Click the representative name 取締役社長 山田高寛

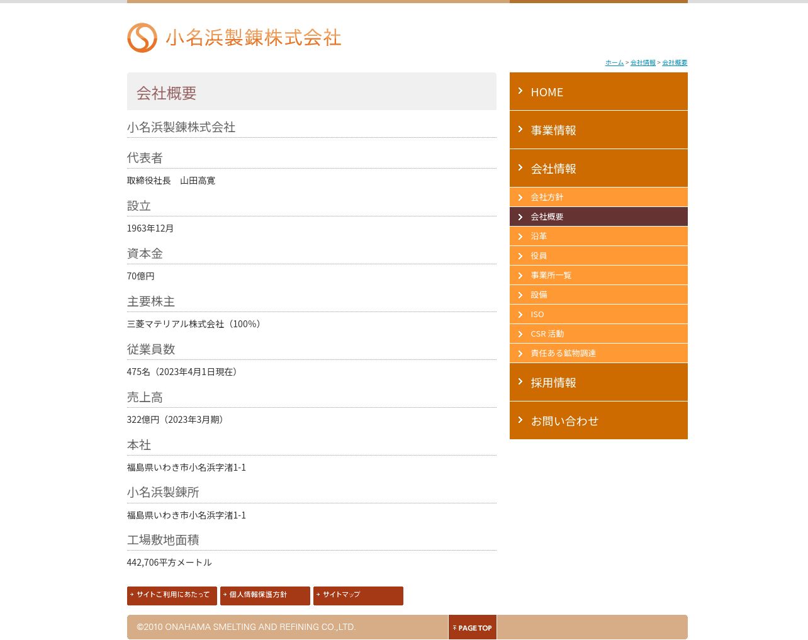click(x=171, y=181)
